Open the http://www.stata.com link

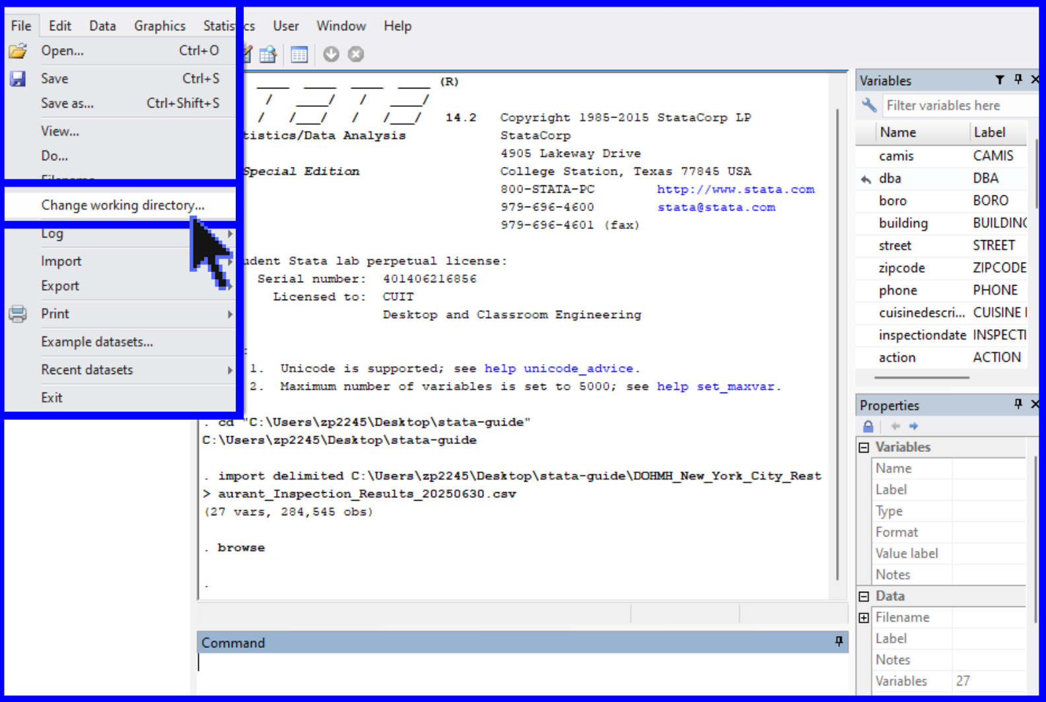[x=736, y=189]
